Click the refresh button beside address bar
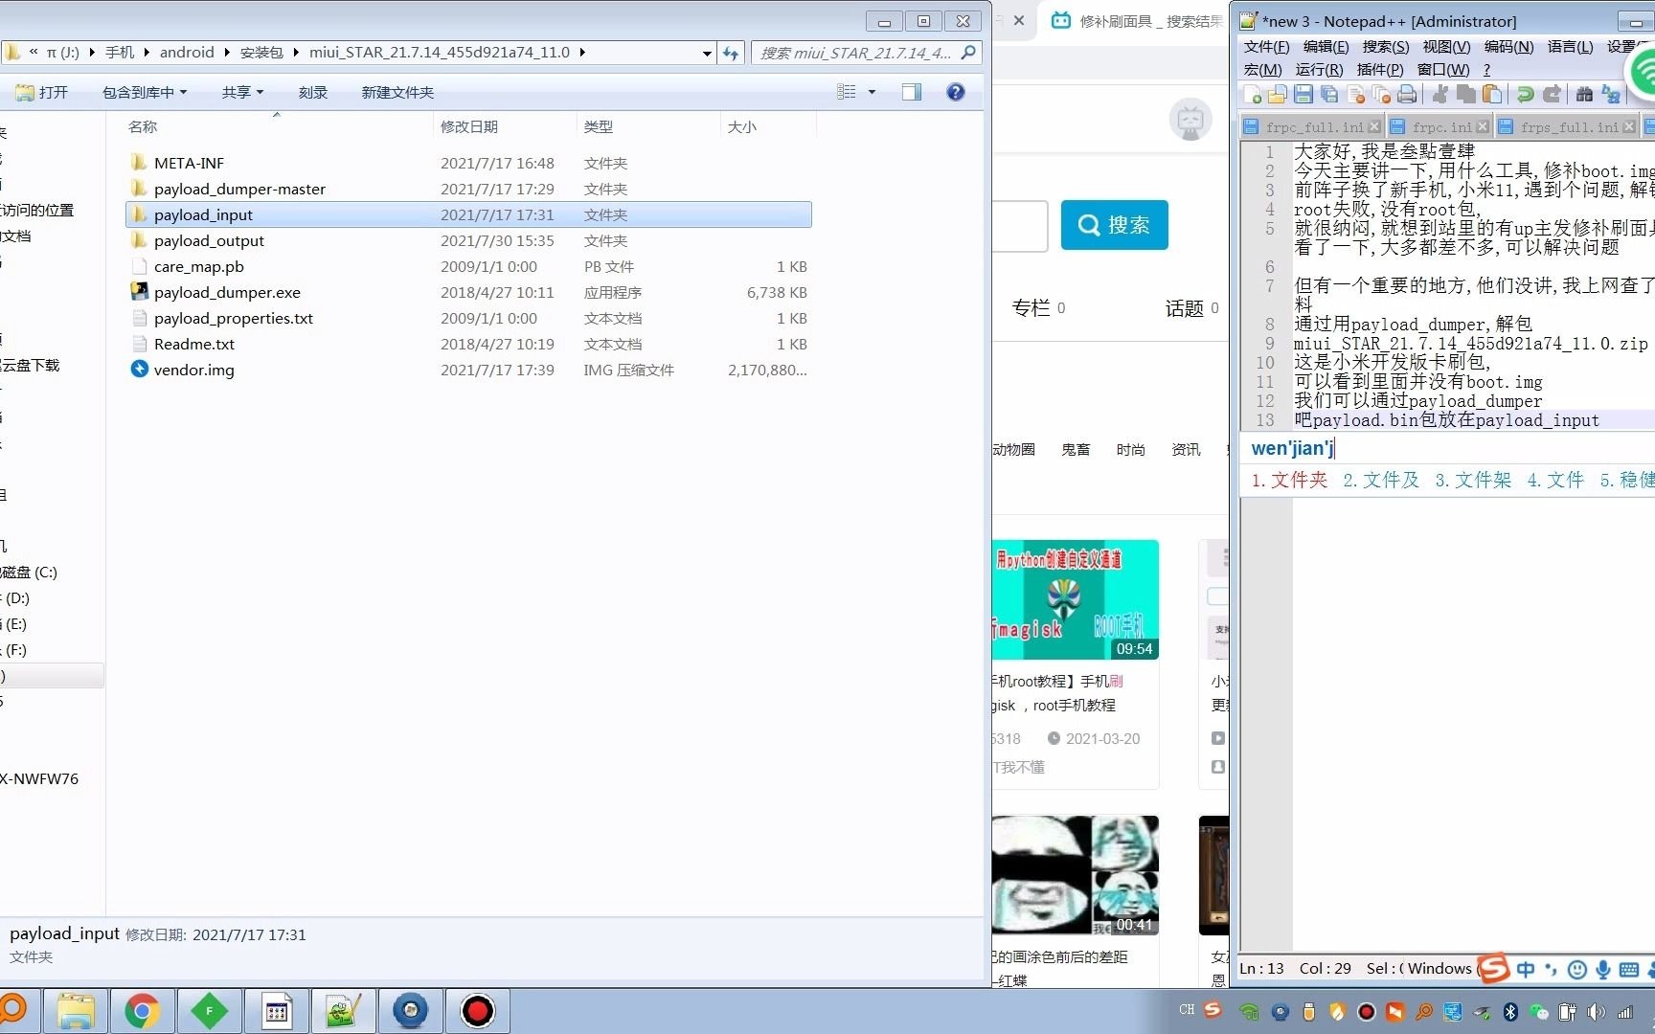Screen dimensions: 1655x1034 point(731,53)
